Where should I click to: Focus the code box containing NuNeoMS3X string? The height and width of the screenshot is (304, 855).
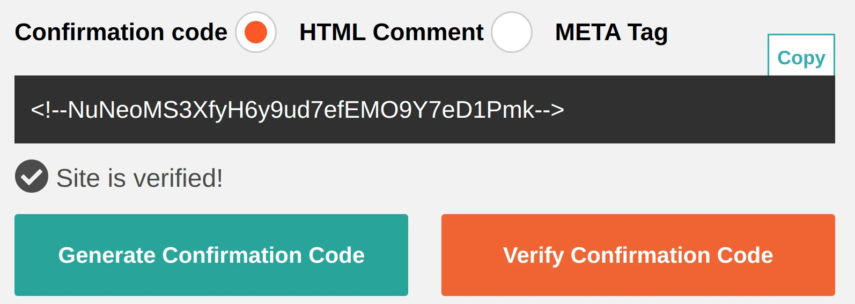[x=424, y=110]
